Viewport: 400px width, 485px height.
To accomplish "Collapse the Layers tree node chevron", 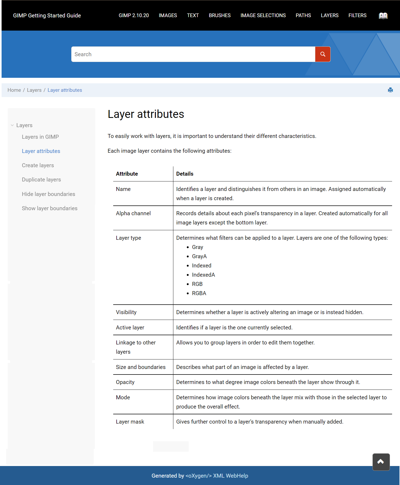I will point(12,125).
